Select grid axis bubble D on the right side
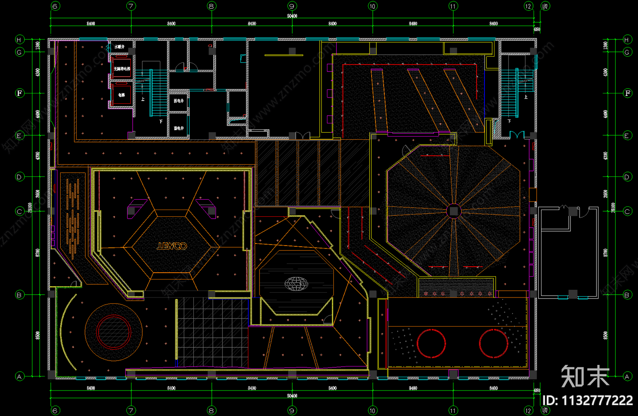This screenshot has height=416, width=638. pos(627,176)
